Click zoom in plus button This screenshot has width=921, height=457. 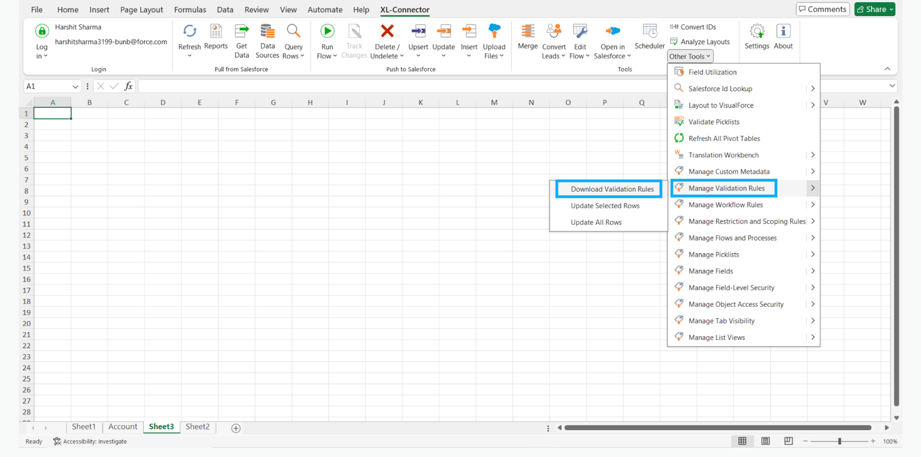873,441
